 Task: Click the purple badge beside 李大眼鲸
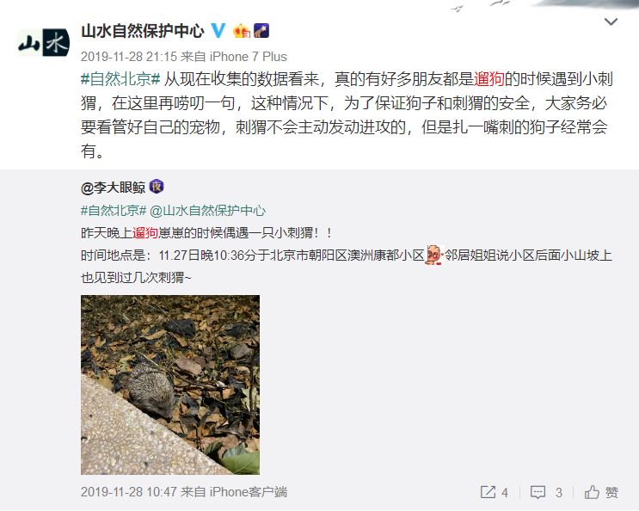(157, 187)
